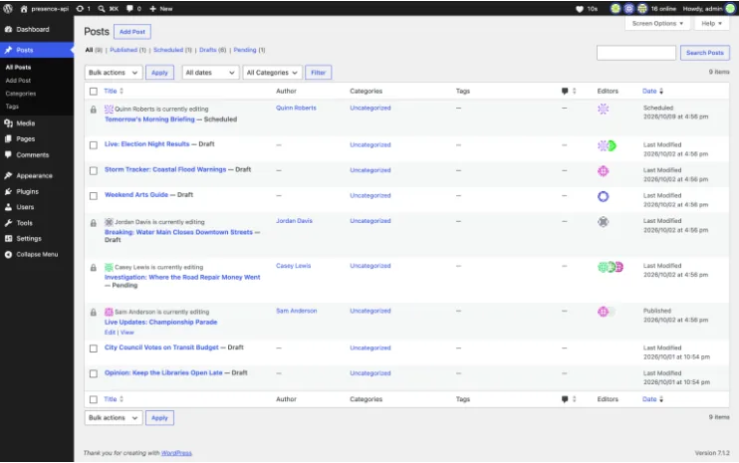Open the Pages sidebar menu
The height and width of the screenshot is (463, 739).
(x=37, y=139)
